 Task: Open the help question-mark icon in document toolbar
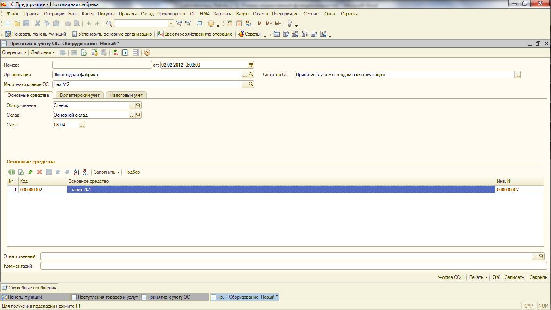tap(147, 52)
